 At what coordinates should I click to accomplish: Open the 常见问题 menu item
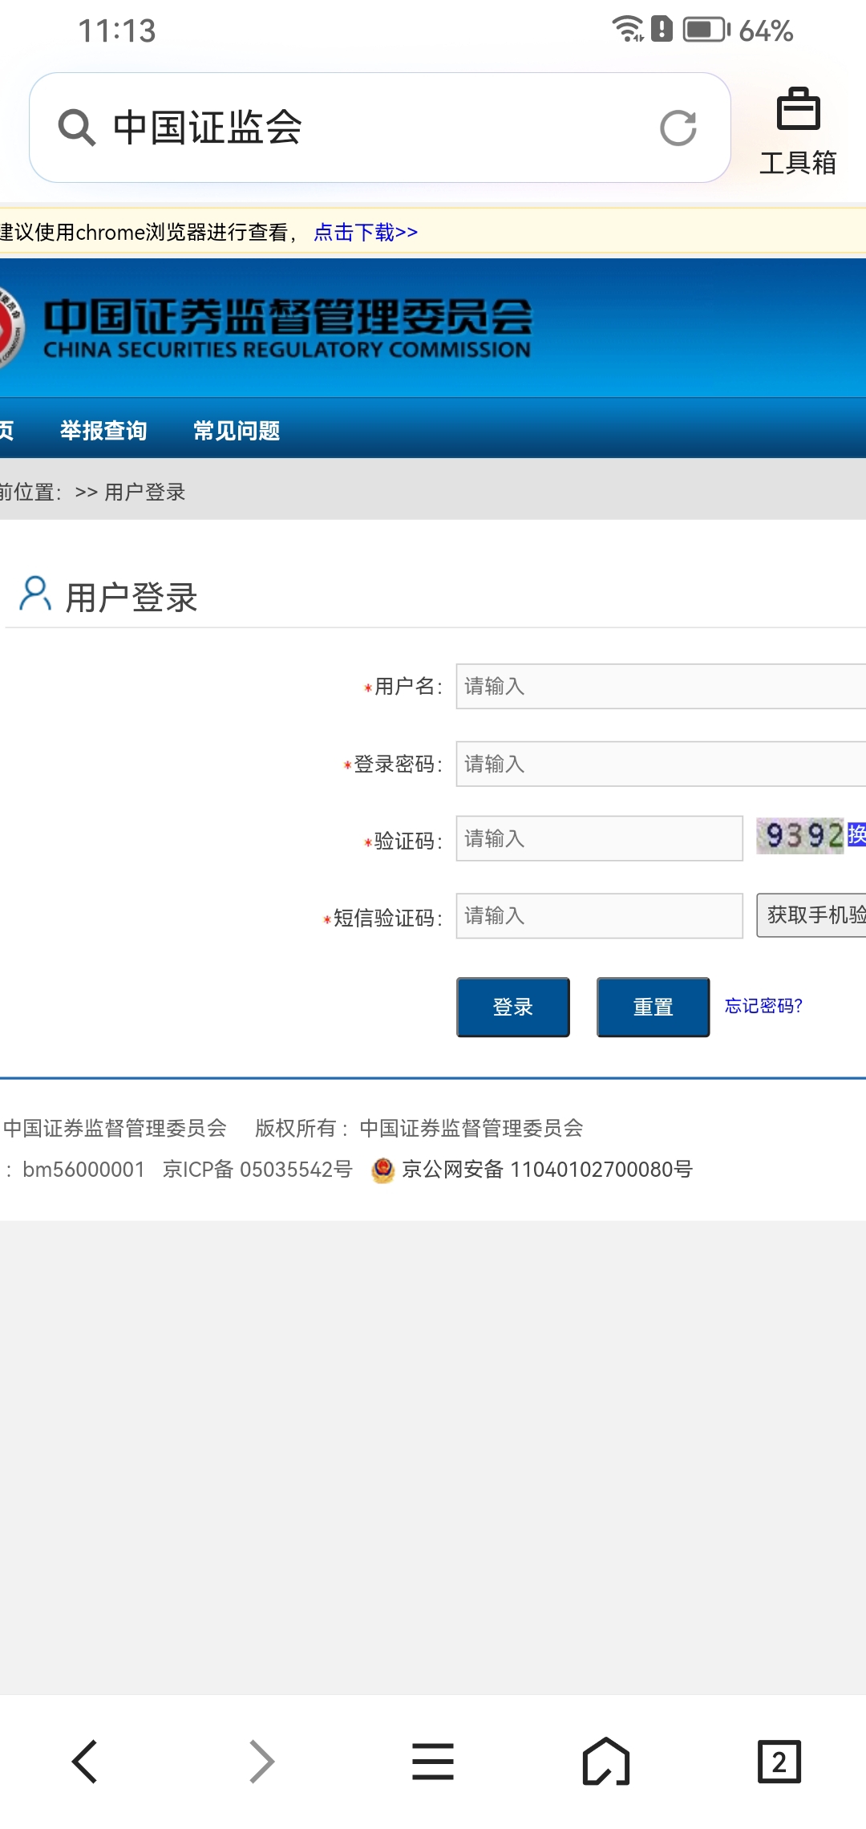point(237,431)
